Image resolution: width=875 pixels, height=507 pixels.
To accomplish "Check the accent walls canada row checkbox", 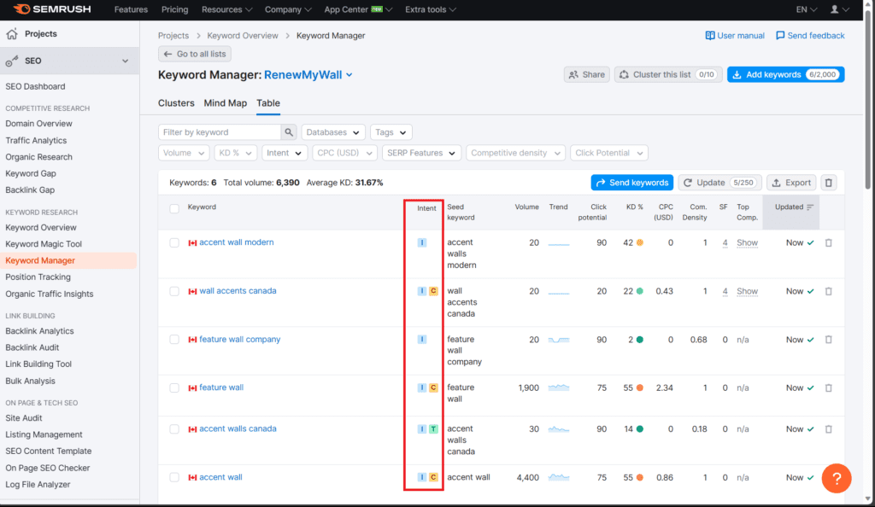I will click(x=174, y=429).
